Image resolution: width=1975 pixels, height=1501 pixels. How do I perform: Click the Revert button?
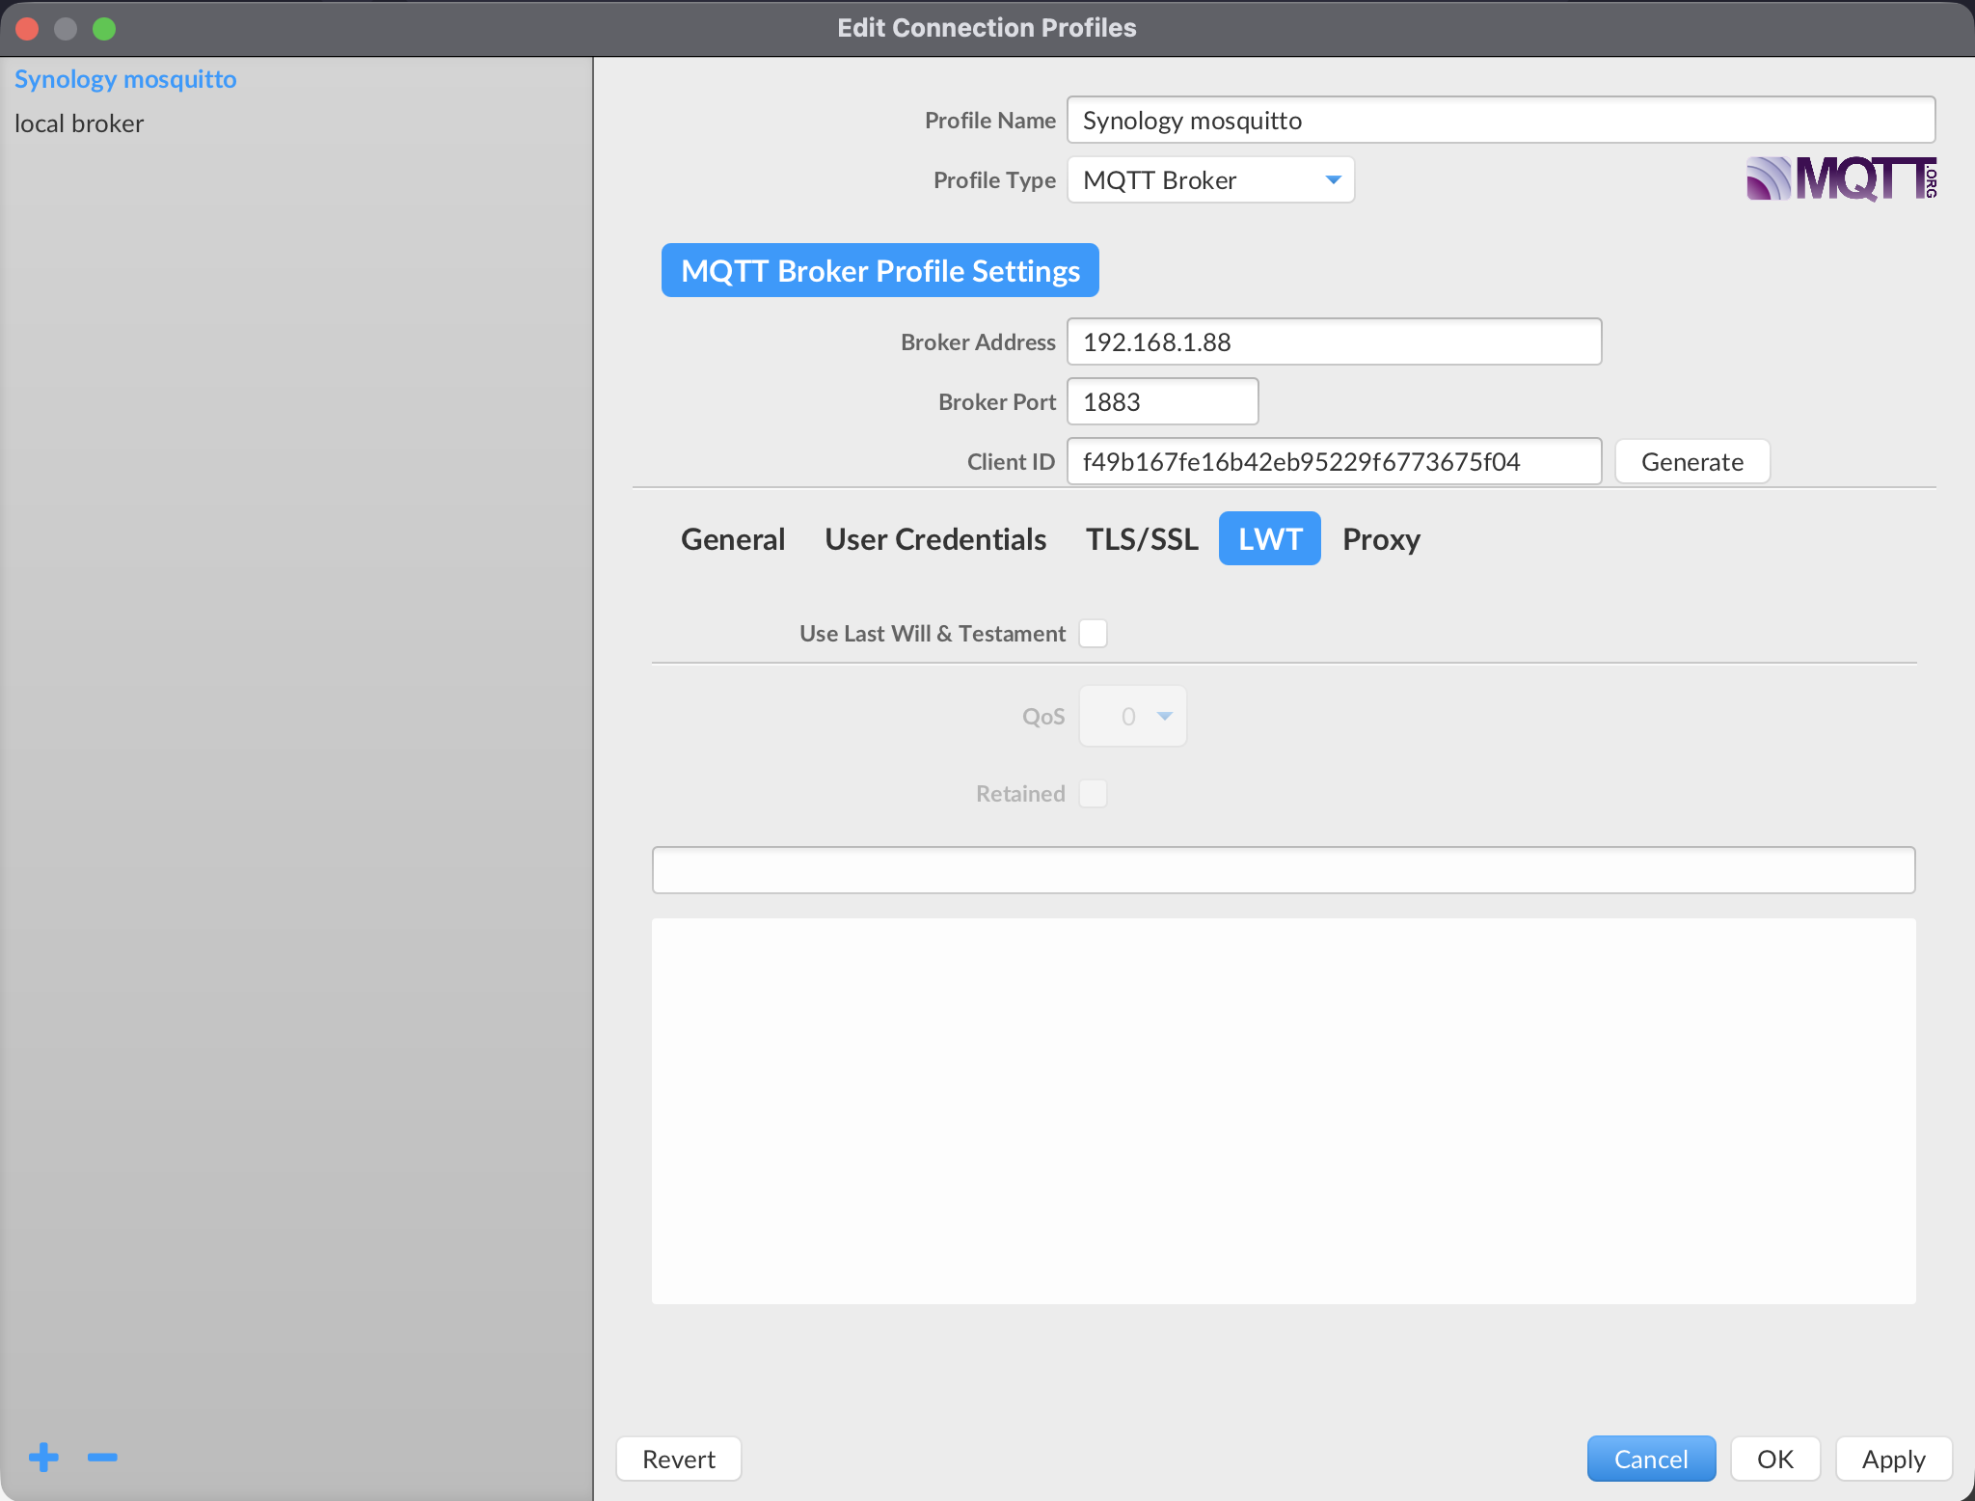click(x=679, y=1459)
